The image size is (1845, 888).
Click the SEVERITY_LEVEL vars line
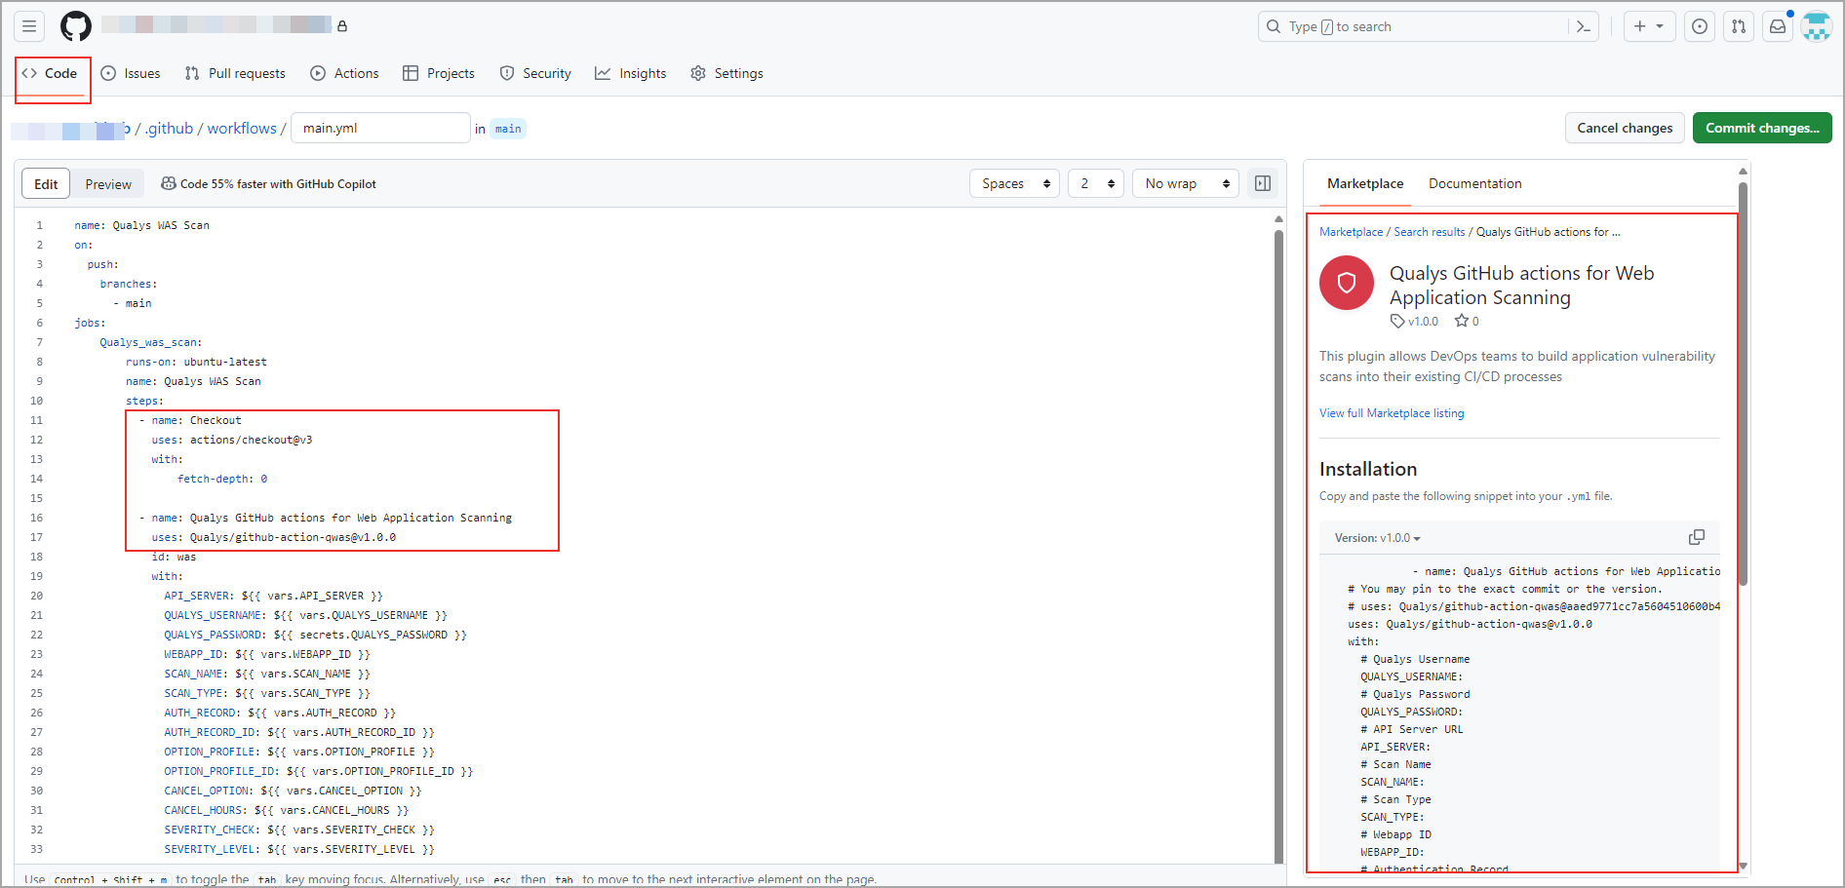point(299,849)
